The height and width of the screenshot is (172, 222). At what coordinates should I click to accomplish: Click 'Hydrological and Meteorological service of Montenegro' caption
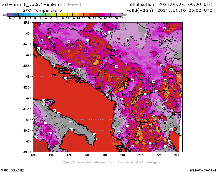point(111,162)
